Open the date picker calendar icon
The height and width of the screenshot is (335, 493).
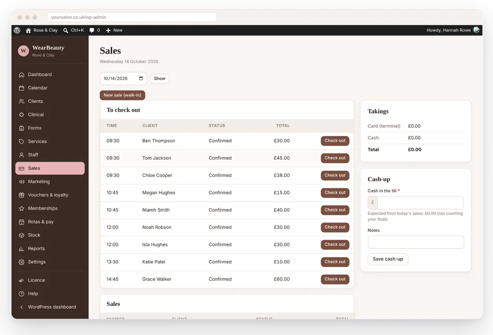(141, 78)
